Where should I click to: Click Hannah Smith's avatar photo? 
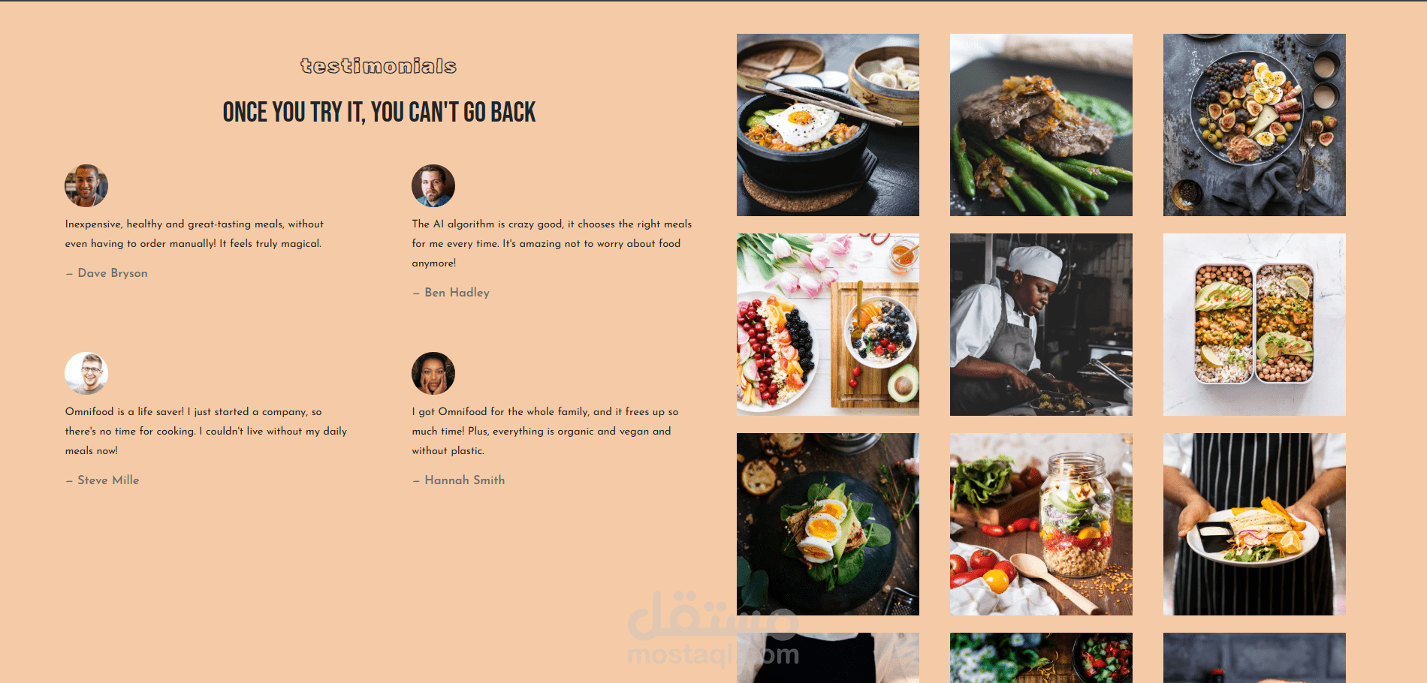click(x=433, y=373)
